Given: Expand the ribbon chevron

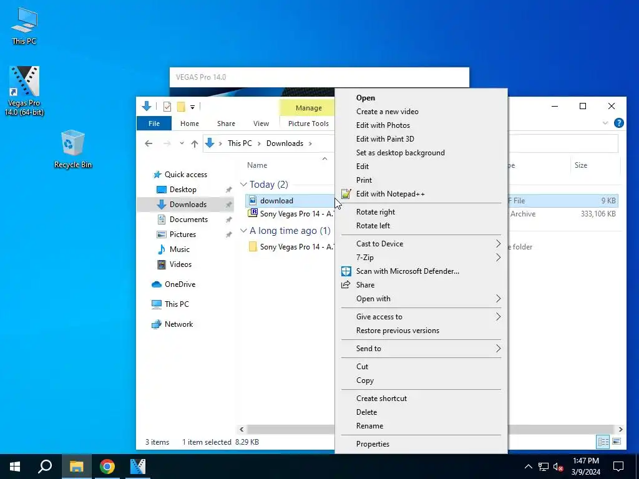Looking at the screenshot, I should tap(605, 123).
